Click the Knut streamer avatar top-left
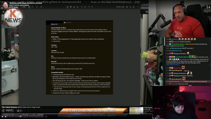This screenshot has height=119, width=211. pos(5,5)
